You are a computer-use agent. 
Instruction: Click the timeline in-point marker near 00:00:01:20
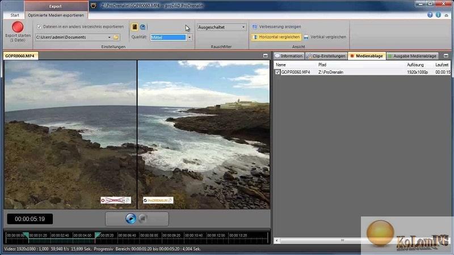pos(26,235)
